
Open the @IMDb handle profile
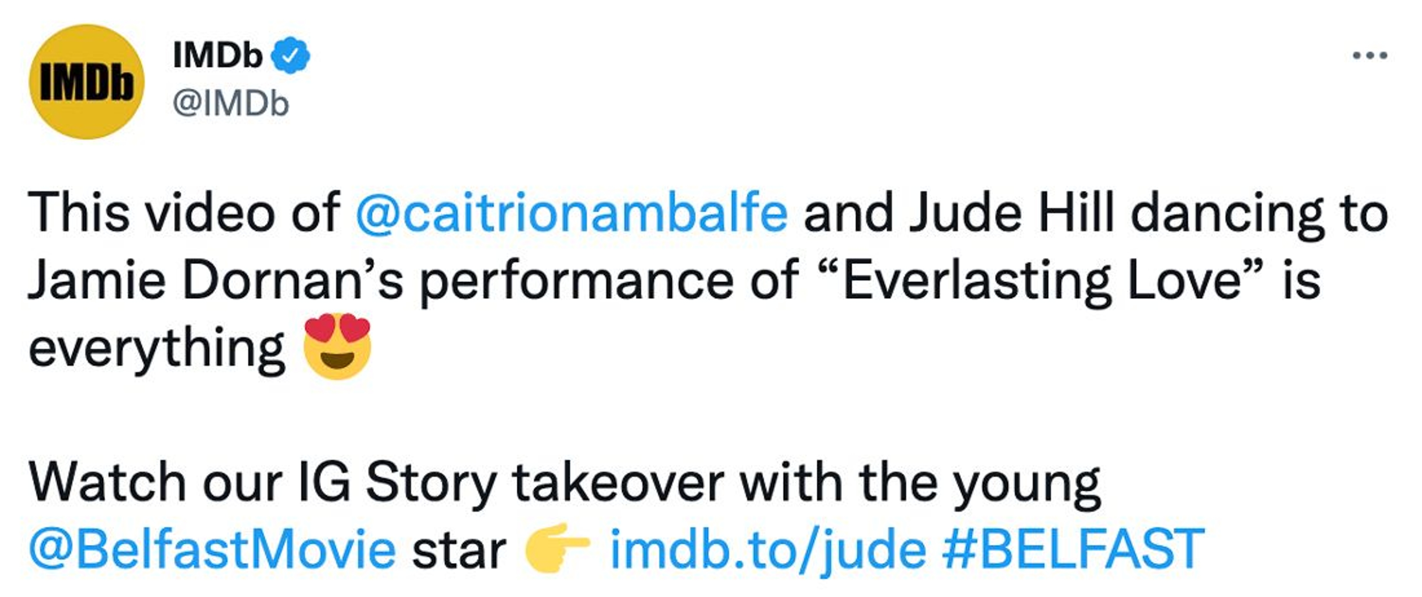231,103
